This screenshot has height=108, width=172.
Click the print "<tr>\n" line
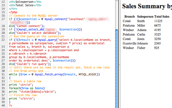pos(21,85)
